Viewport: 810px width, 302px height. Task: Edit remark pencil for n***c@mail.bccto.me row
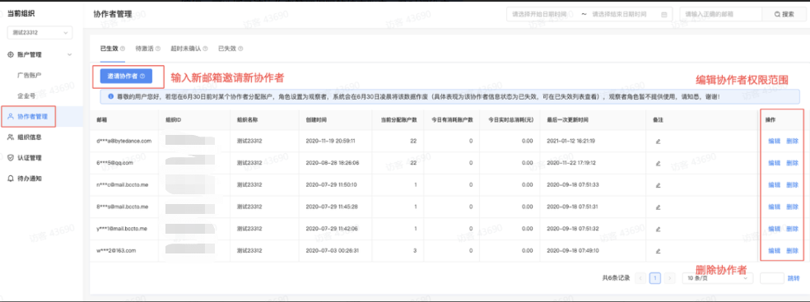click(x=658, y=185)
